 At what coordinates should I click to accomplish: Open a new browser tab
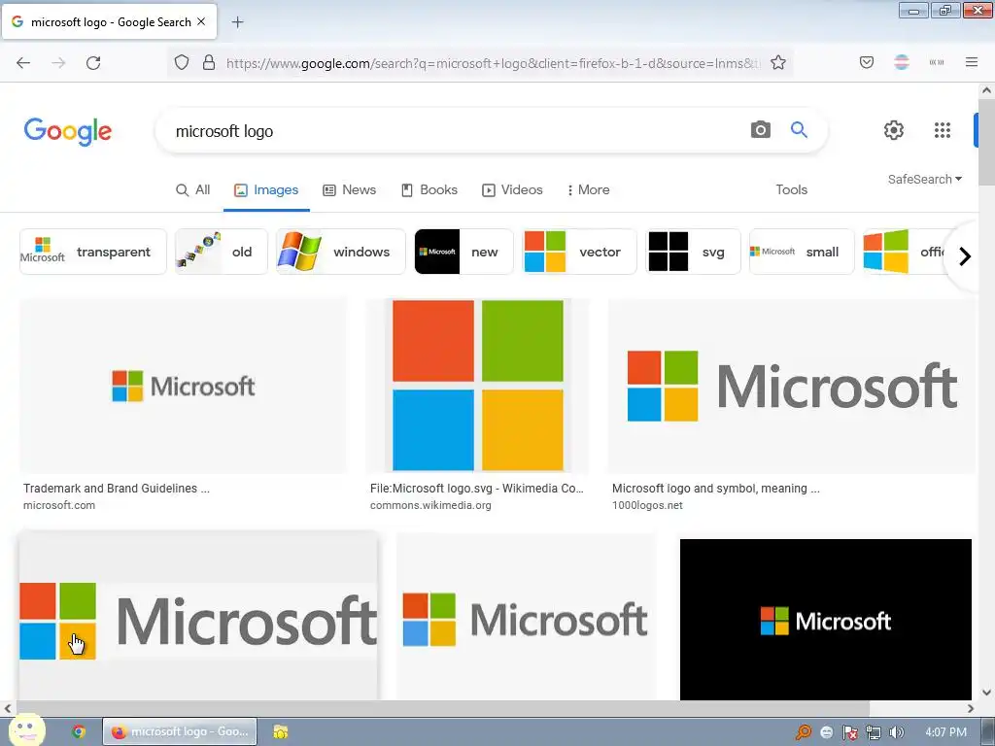[x=237, y=22]
